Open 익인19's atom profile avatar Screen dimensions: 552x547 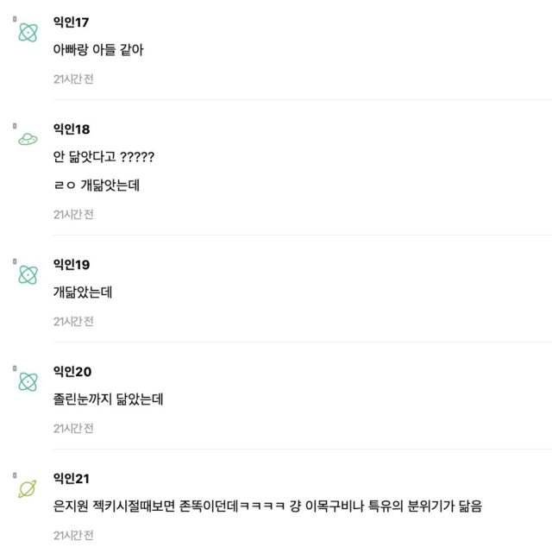28,274
